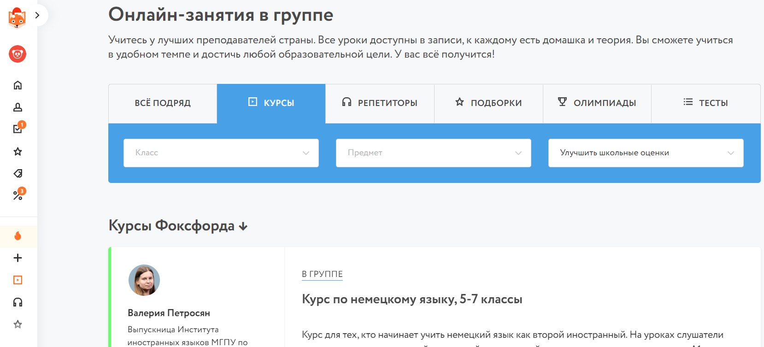Click the teacher name Валерия Петросян
Image resolution: width=764 pixels, height=347 pixels.
pos(169,313)
